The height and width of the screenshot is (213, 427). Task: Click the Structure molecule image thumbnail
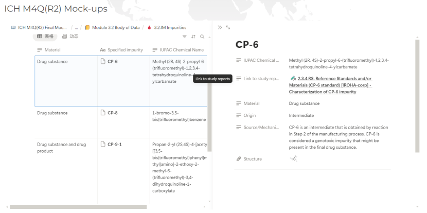pyautogui.click(x=295, y=159)
